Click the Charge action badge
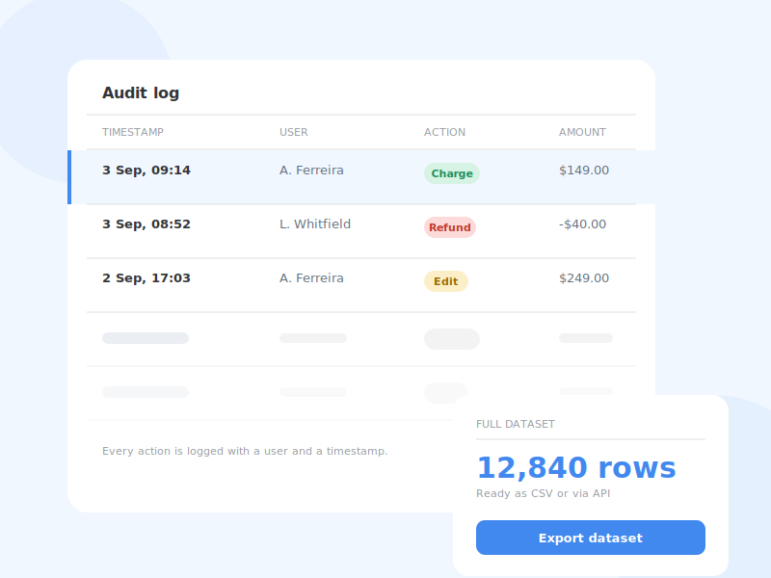This screenshot has height=578, width=771. [x=452, y=173]
